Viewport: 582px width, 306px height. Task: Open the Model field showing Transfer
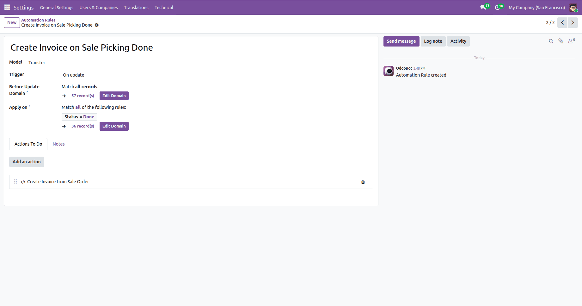pyautogui.click(x=37, y=63)
